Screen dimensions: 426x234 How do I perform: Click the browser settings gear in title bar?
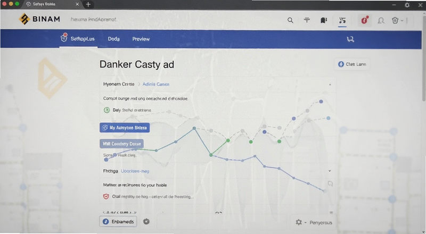coord(407,5)
